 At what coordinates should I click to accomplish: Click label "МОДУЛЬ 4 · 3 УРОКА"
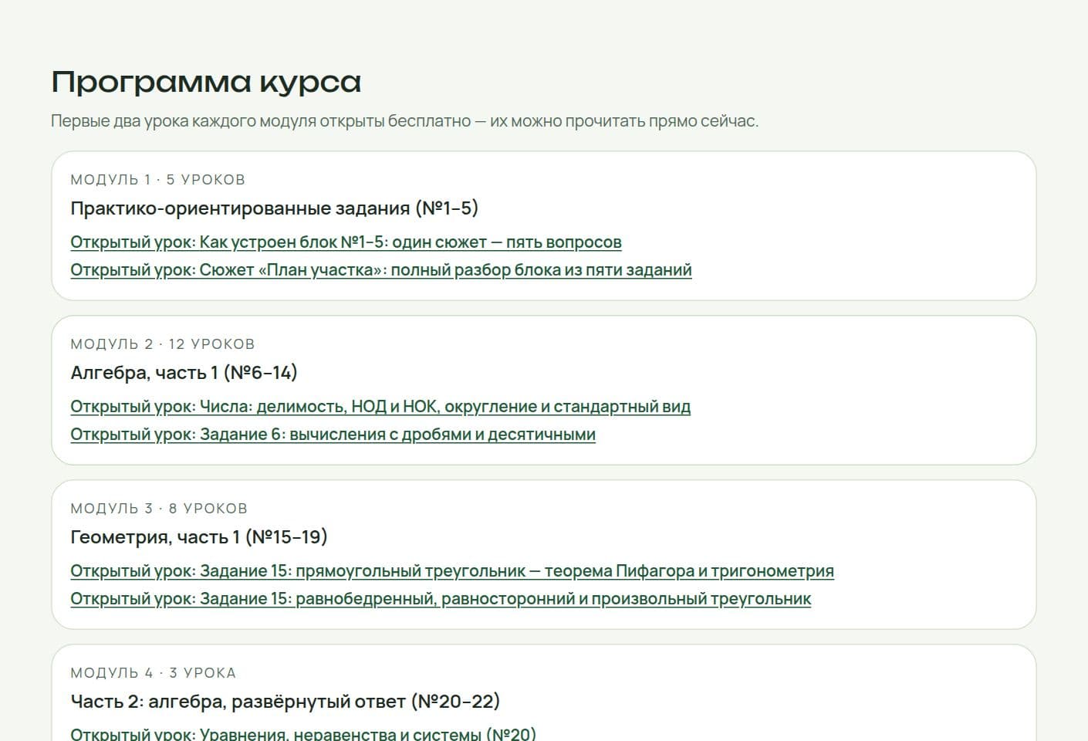tap(154, 673)
